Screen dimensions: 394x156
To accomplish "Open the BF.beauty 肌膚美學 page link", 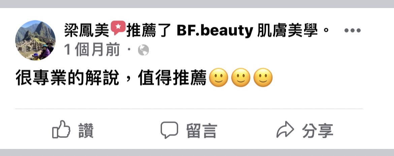I will (x=247, y=30).
